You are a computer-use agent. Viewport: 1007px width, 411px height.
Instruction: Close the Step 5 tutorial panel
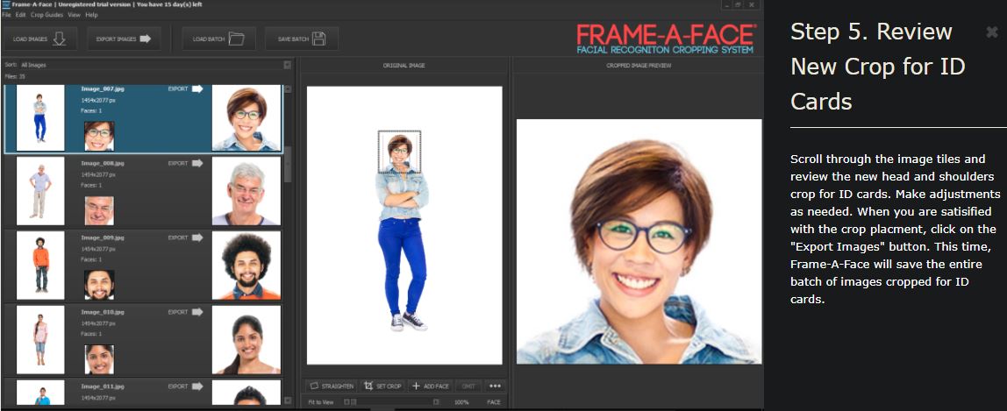tap(991, 32)
